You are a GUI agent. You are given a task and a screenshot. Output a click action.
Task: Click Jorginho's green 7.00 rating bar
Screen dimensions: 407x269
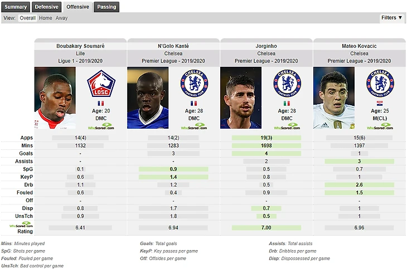267,228
